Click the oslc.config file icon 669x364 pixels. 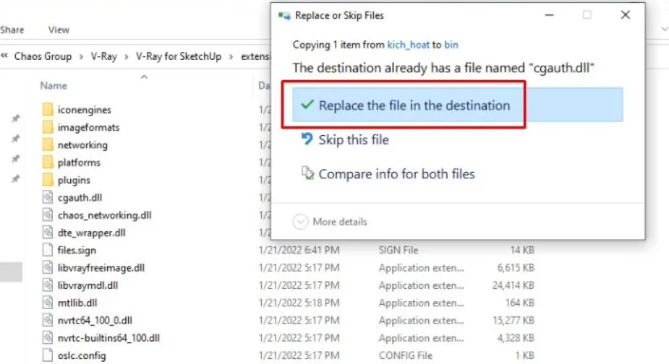pos(48,355)
